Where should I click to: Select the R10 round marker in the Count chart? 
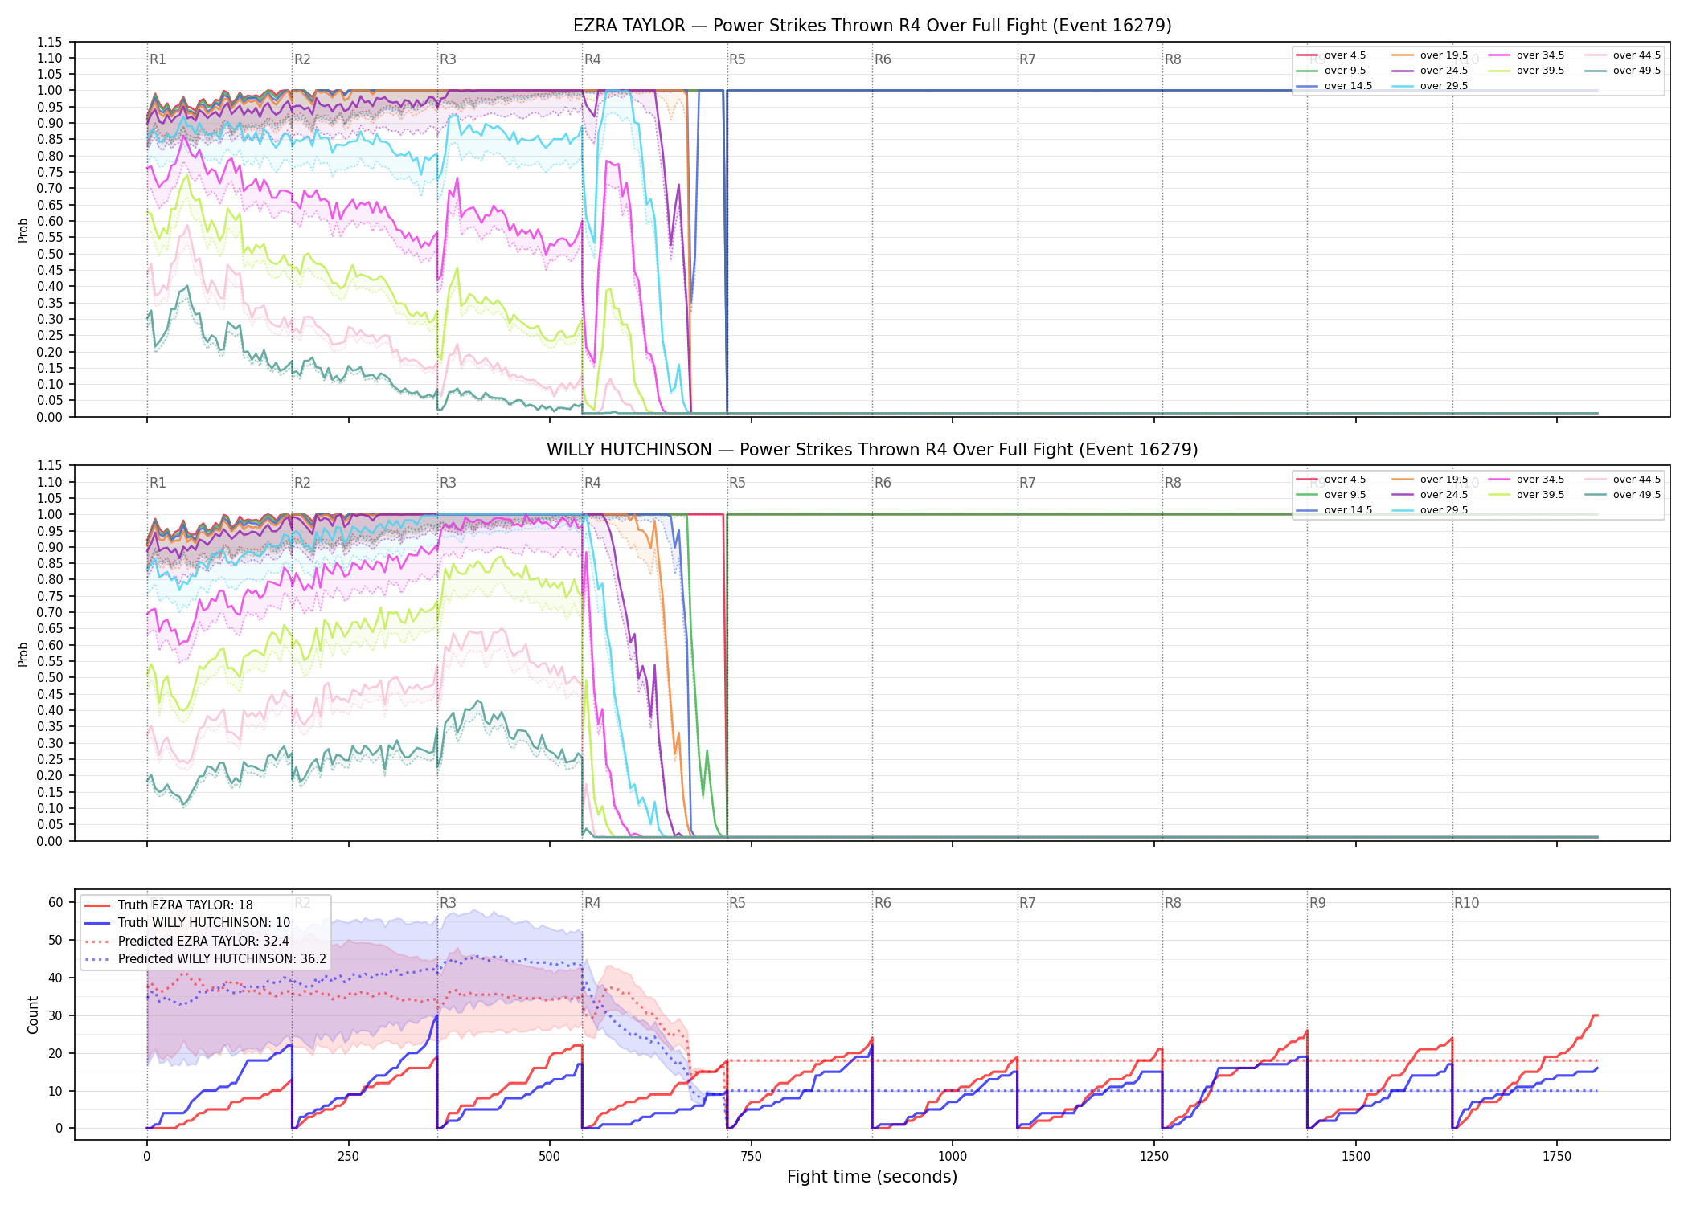[x=1466, y=903]
